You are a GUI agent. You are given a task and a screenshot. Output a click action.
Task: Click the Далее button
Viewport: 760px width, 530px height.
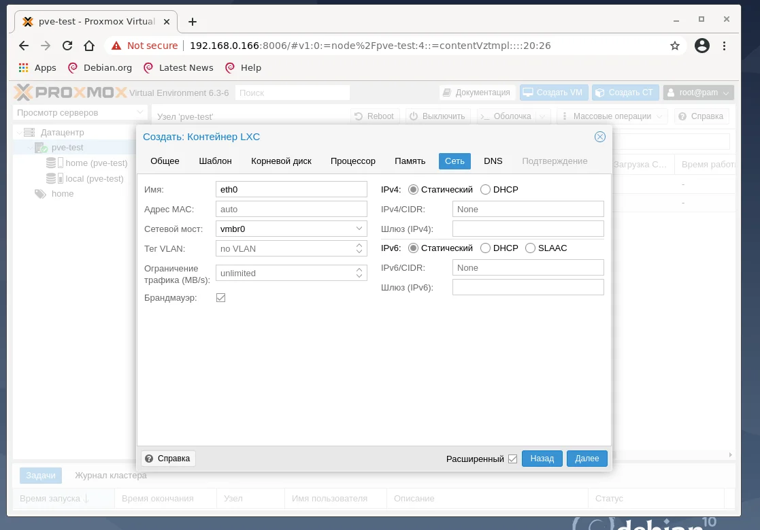[x=586, y=458]
